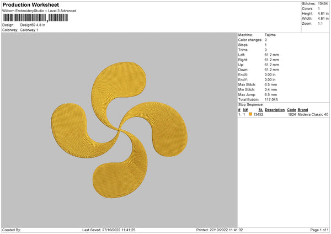331x234 pixels.
Task: Click 'Last Saved: 27/10/2022 11:41:25' footer text
Action: tap(109, 230)
